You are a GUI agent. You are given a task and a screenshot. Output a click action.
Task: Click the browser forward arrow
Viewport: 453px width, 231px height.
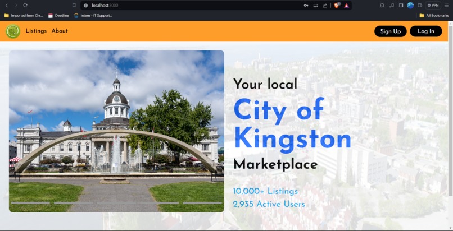coord(16,5)
